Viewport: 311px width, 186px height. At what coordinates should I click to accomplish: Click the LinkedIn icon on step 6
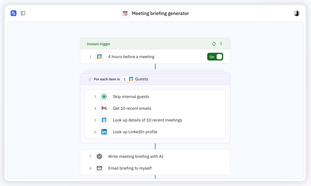(104, 132)
